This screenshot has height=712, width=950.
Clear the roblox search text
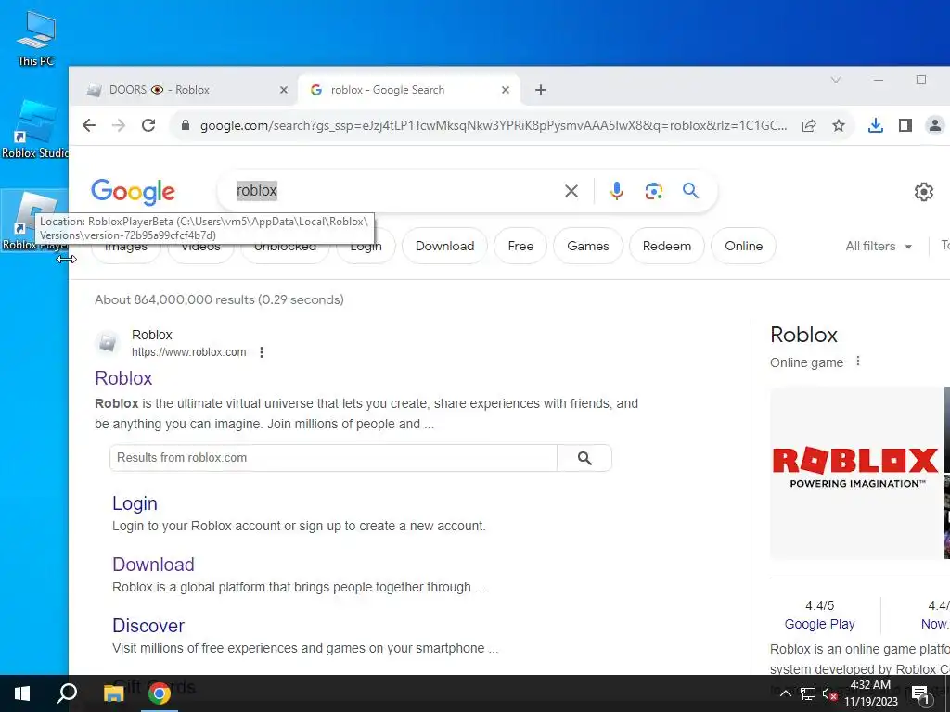pos(571,191)
